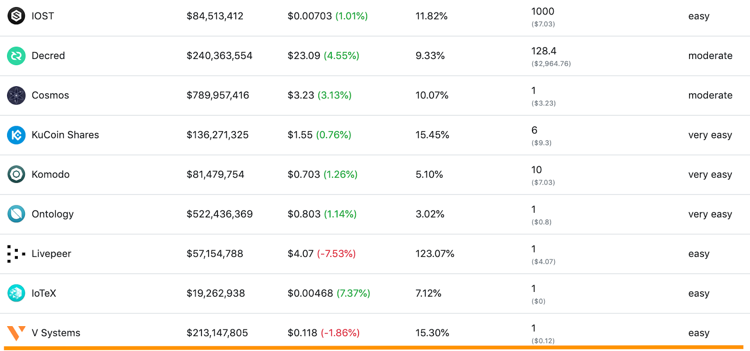Click KuCoin Shares reward rate 15.45%
The height and width of the screenshot is (351, 750).
point(432,135)
